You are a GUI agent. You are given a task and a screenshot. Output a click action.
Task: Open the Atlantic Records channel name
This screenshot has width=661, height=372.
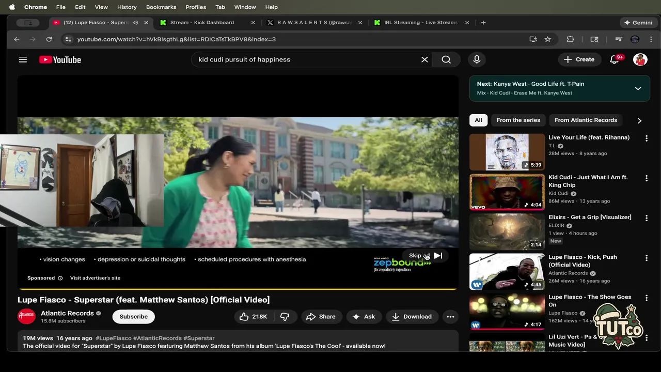pos(67,313)
